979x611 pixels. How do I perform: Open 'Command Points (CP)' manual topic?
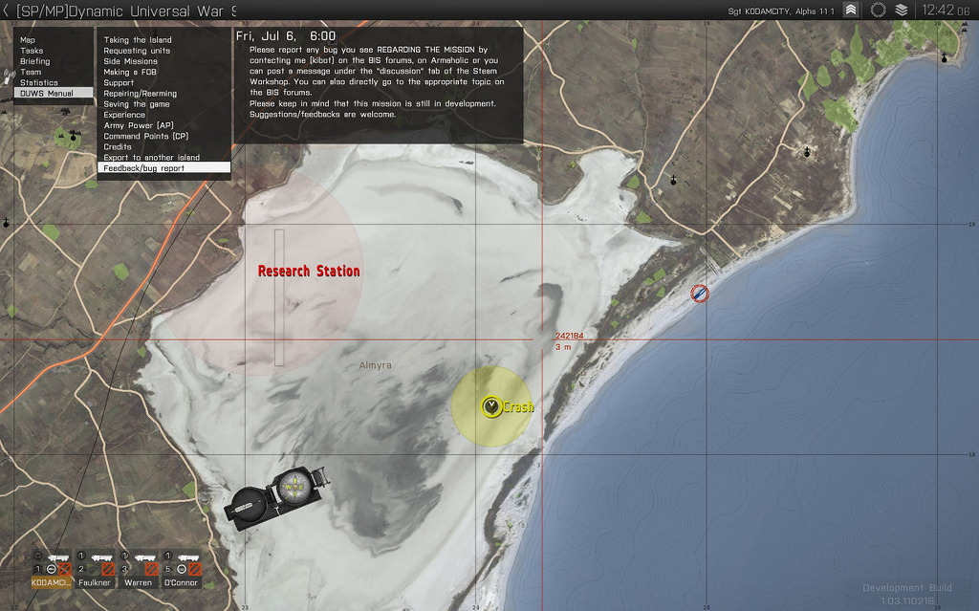coord(145,136)
